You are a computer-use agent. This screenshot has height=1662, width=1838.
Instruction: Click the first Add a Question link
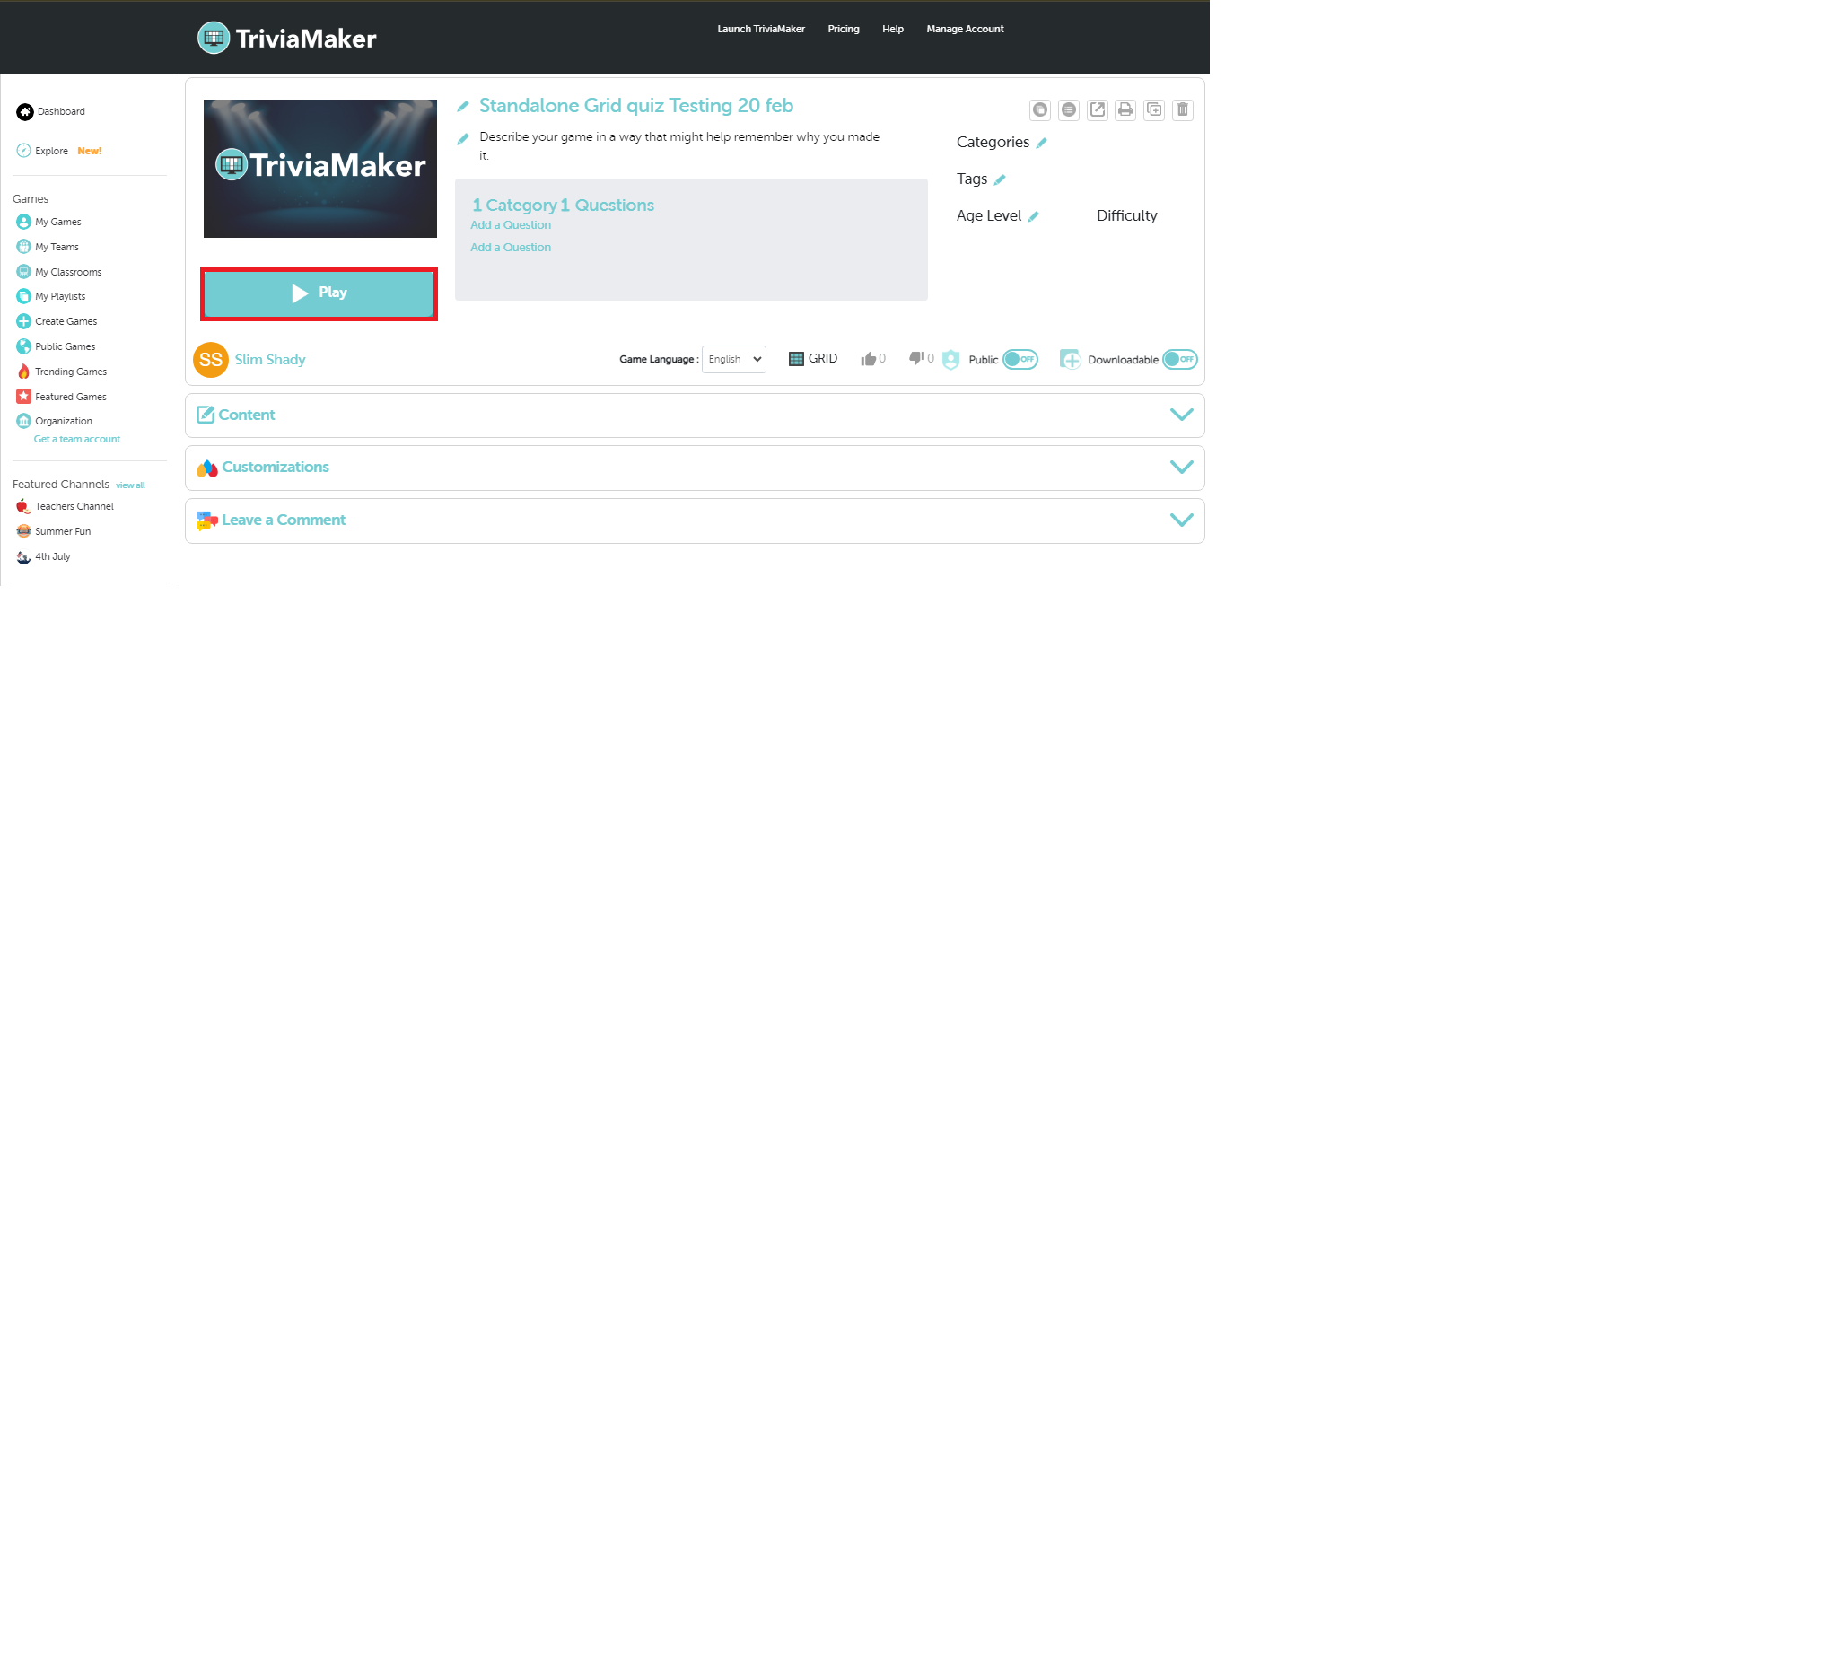coord(510,225)
